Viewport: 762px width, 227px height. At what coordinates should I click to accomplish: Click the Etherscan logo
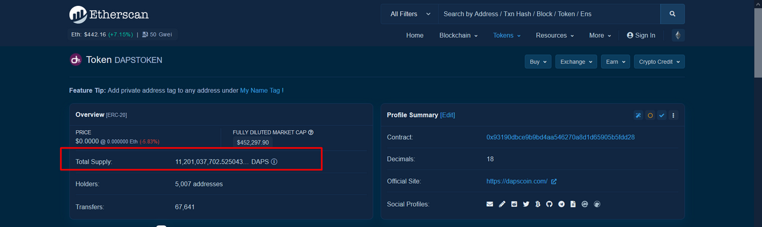click(109, 14)
